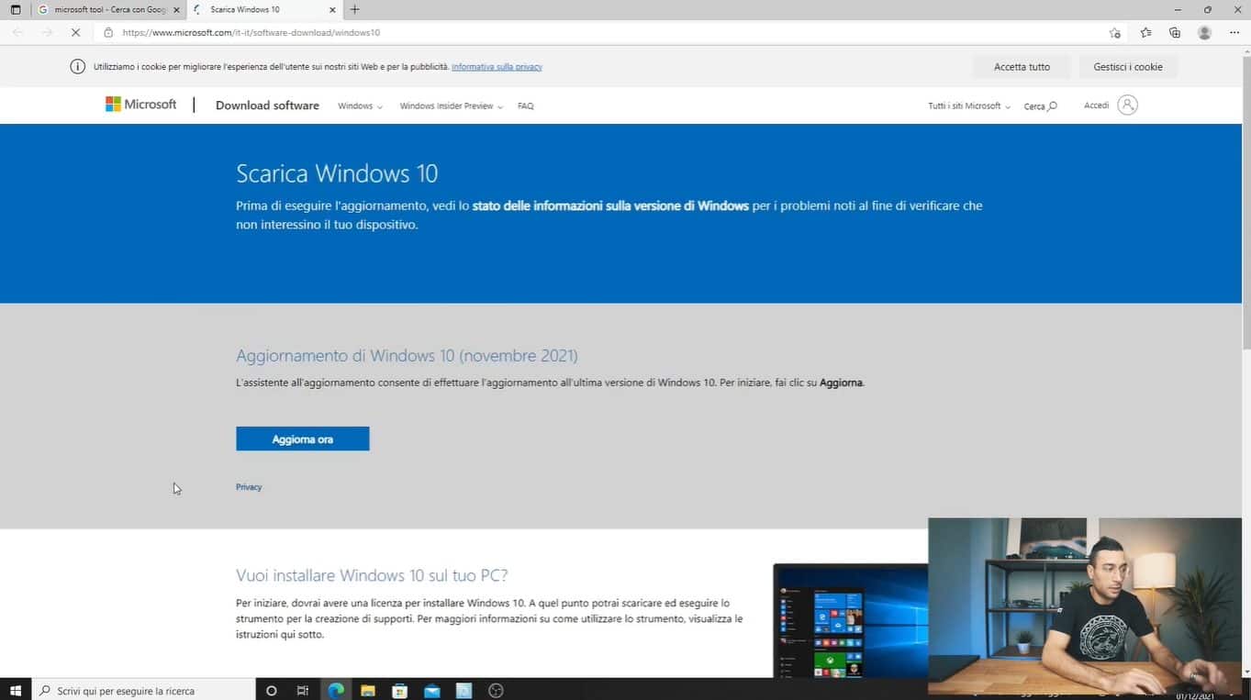Click the Aggiorna ora button
The image size is (1251, 700).
(x=302, y=439)
